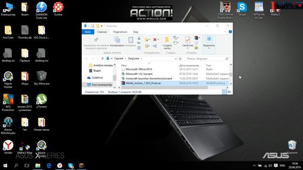Click the Paste (Вставить) ribbon button

coord(131,42)
